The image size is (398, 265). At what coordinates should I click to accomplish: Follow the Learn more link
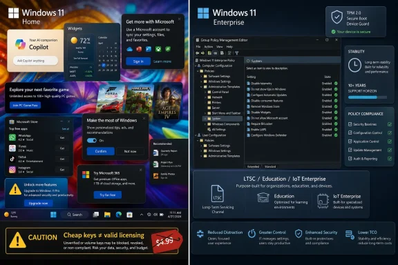pos(162,61)
